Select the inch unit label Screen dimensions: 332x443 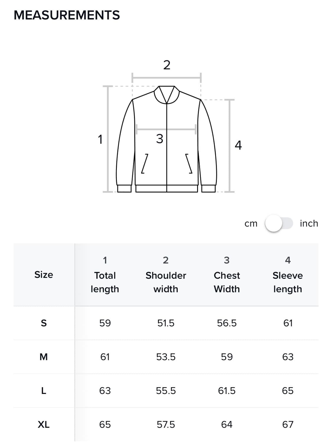(309, 224)
